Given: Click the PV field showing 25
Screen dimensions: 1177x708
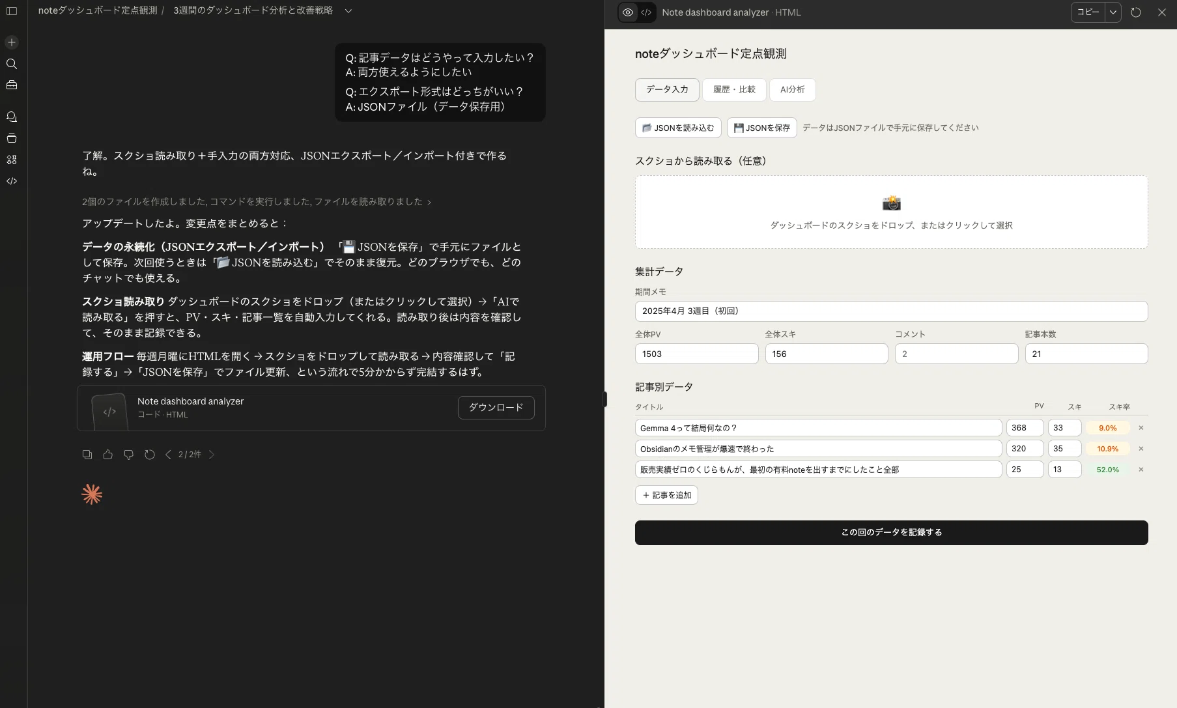Looking at the screenshot, I should click(1025, 470).
